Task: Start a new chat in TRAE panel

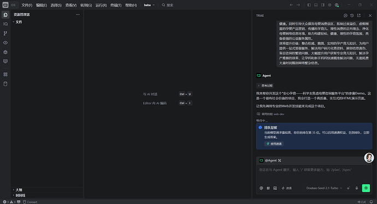Action: [x=345, y=15]
